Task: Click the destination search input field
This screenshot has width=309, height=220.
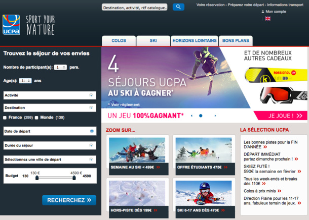Action: click(x=134, y=8)
